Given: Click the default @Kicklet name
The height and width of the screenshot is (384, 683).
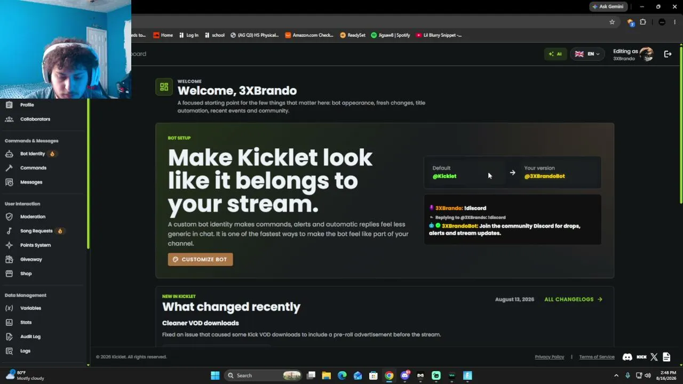Looking at the screenshot, I should [444, 176].
